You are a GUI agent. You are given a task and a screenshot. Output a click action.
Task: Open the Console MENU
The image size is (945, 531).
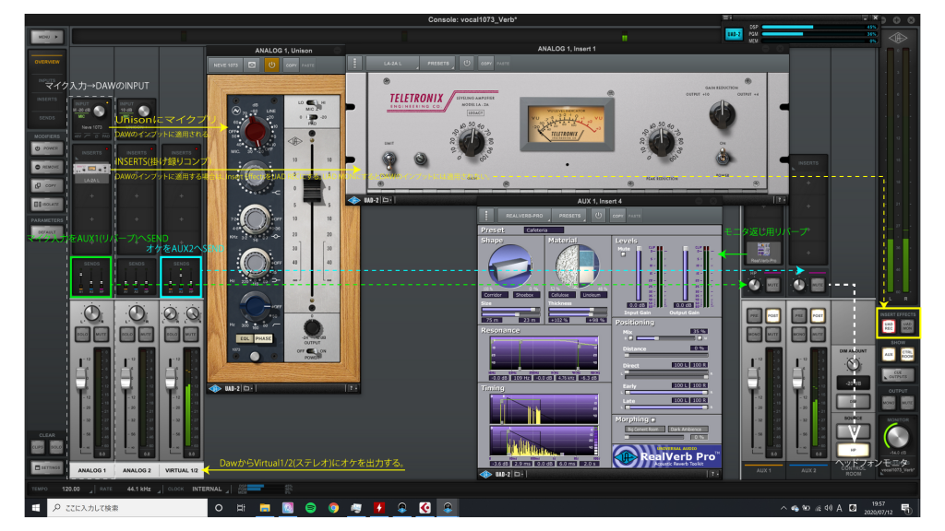[x=46, y=37]
